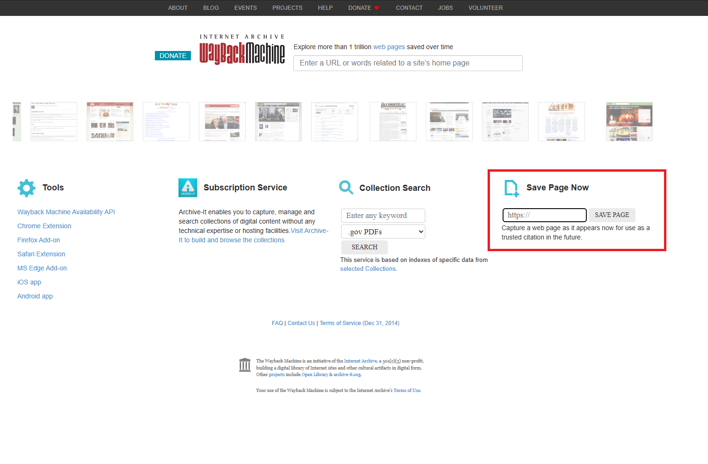Open the iOS app link
The width and height of the screenshot is (708, 464).
tap(29, 282)
